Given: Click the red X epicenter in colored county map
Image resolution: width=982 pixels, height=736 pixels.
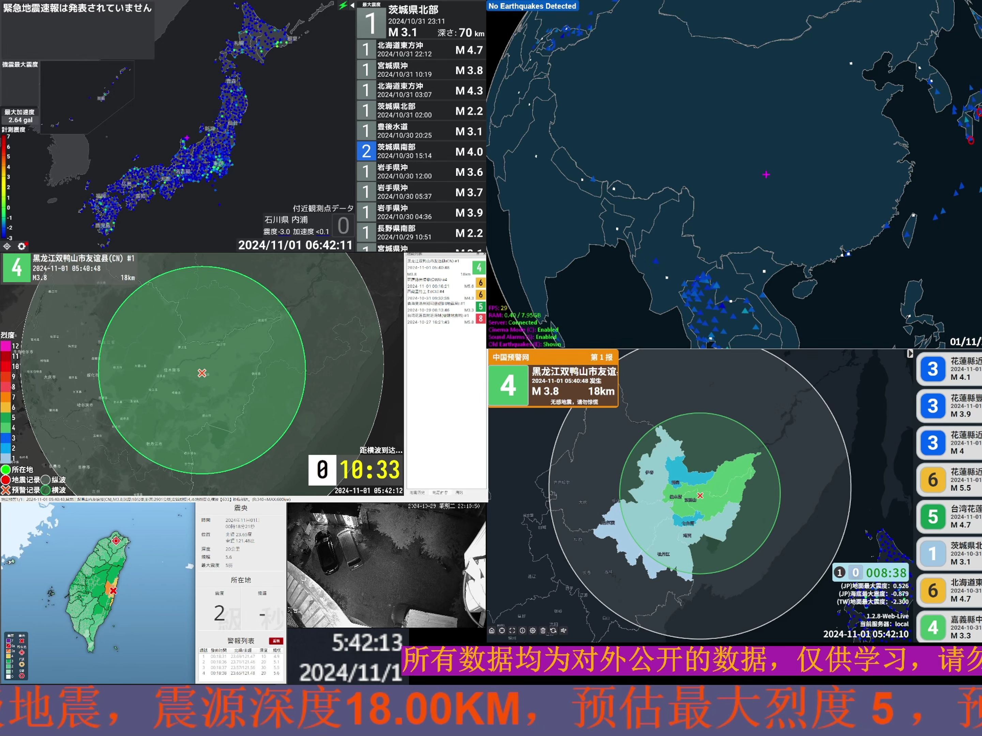Looking at the screenshot, I should (x=700, y=495).
